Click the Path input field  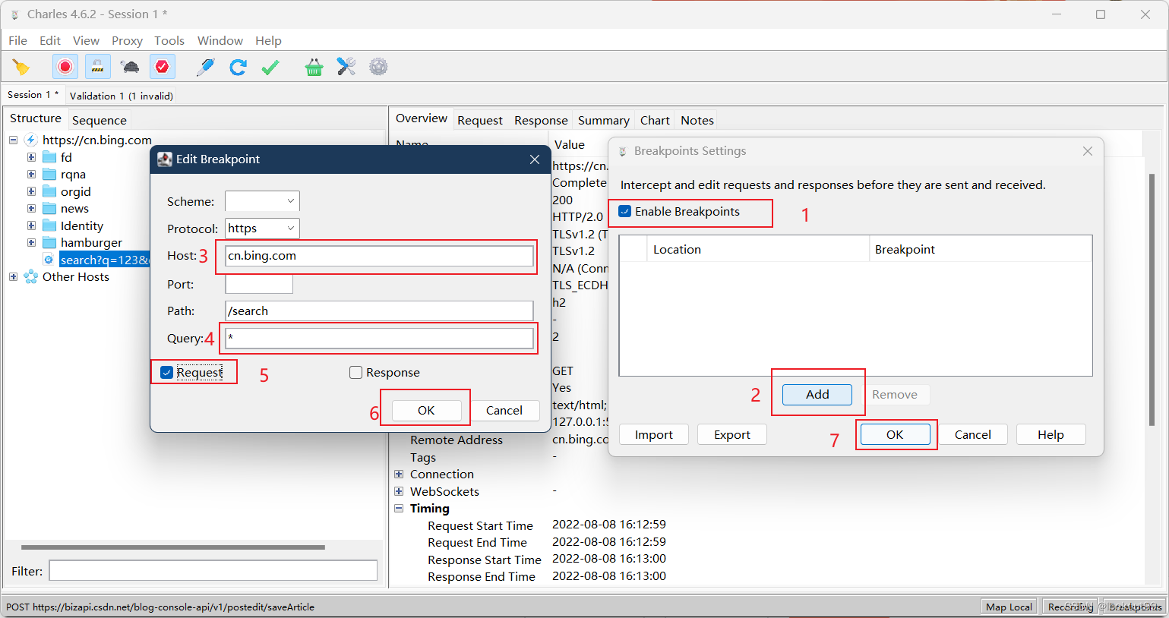pyautogui.click(x=379, y=311)
